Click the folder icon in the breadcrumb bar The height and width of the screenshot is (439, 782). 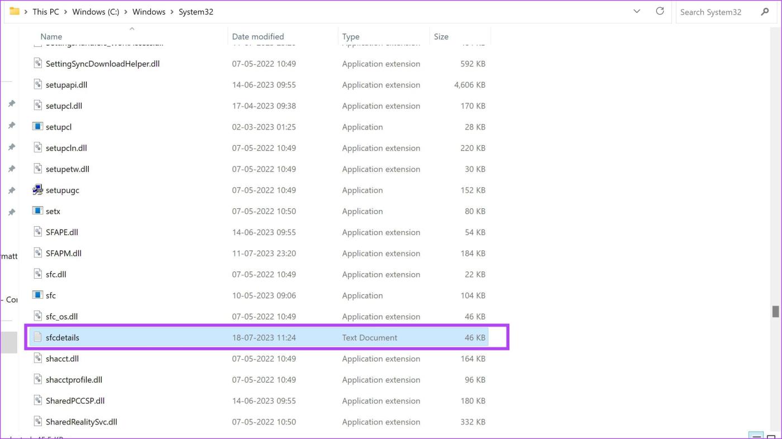click(x=15, y=11)
